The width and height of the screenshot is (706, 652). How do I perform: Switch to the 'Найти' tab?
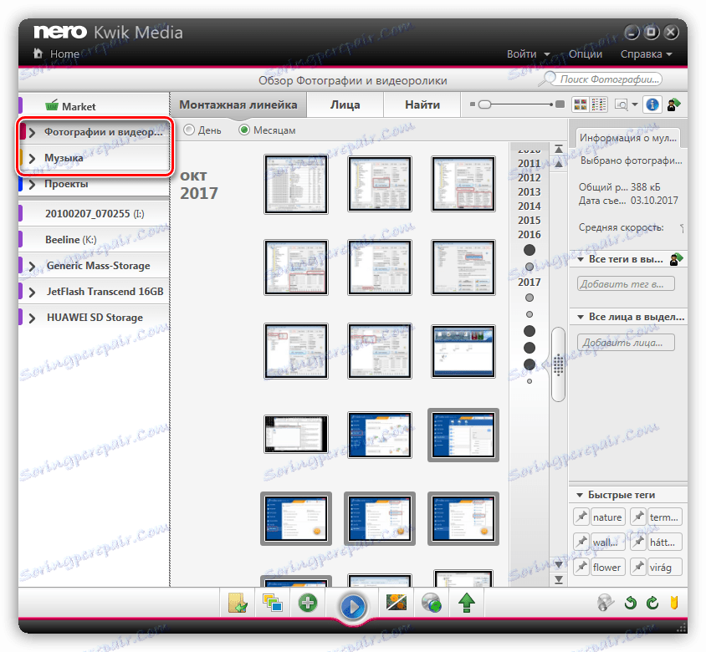tap(422, 105)
